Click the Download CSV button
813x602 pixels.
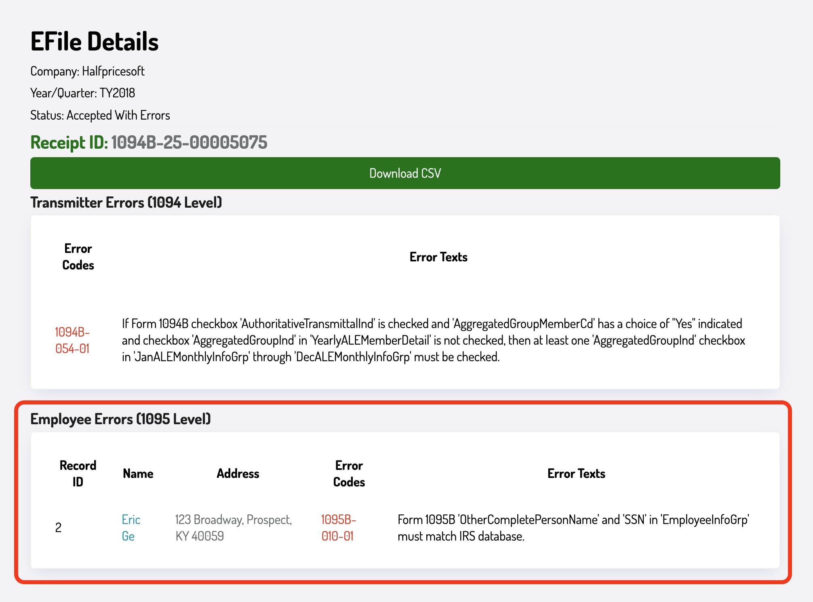point(405,173)
